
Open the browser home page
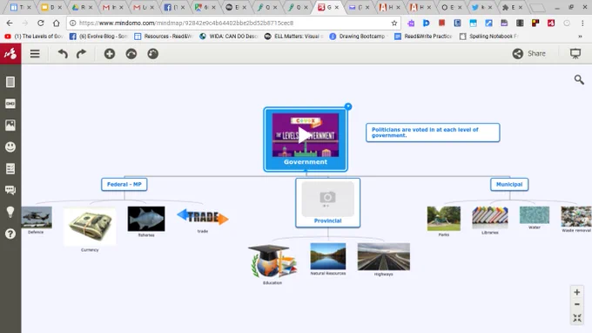(x=56, y=23)
